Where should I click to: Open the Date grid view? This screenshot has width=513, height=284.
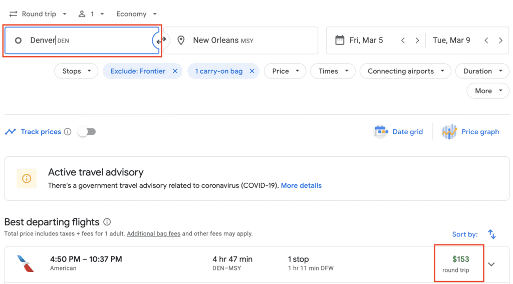[398, 132]
